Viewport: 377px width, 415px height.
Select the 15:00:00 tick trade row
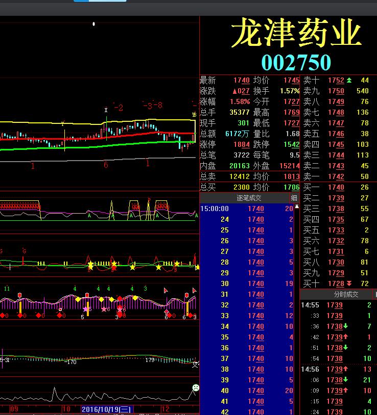tap(247, 209)
